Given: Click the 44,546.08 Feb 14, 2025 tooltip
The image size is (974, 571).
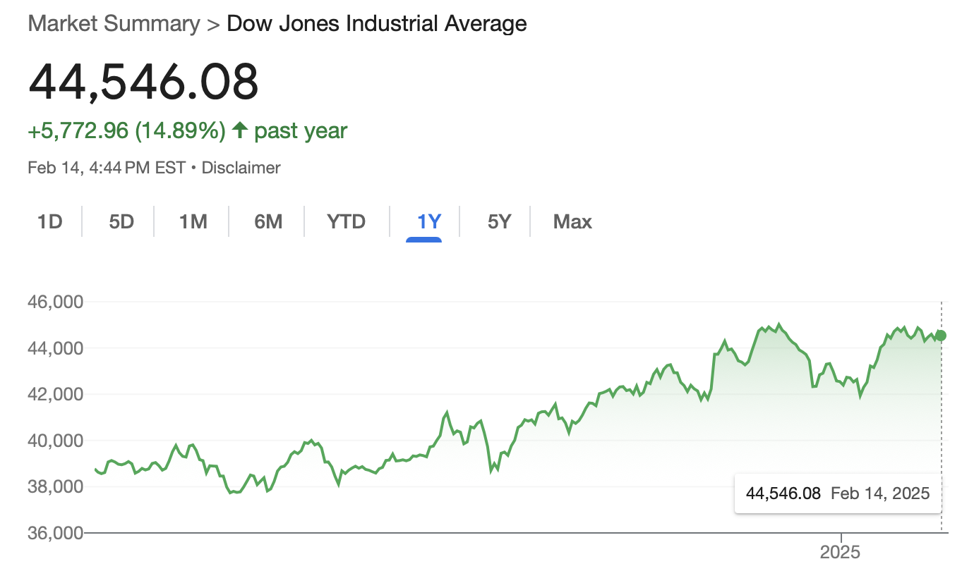Looking at the screenshot, I should pyautogui.click(x=838, y=493).
